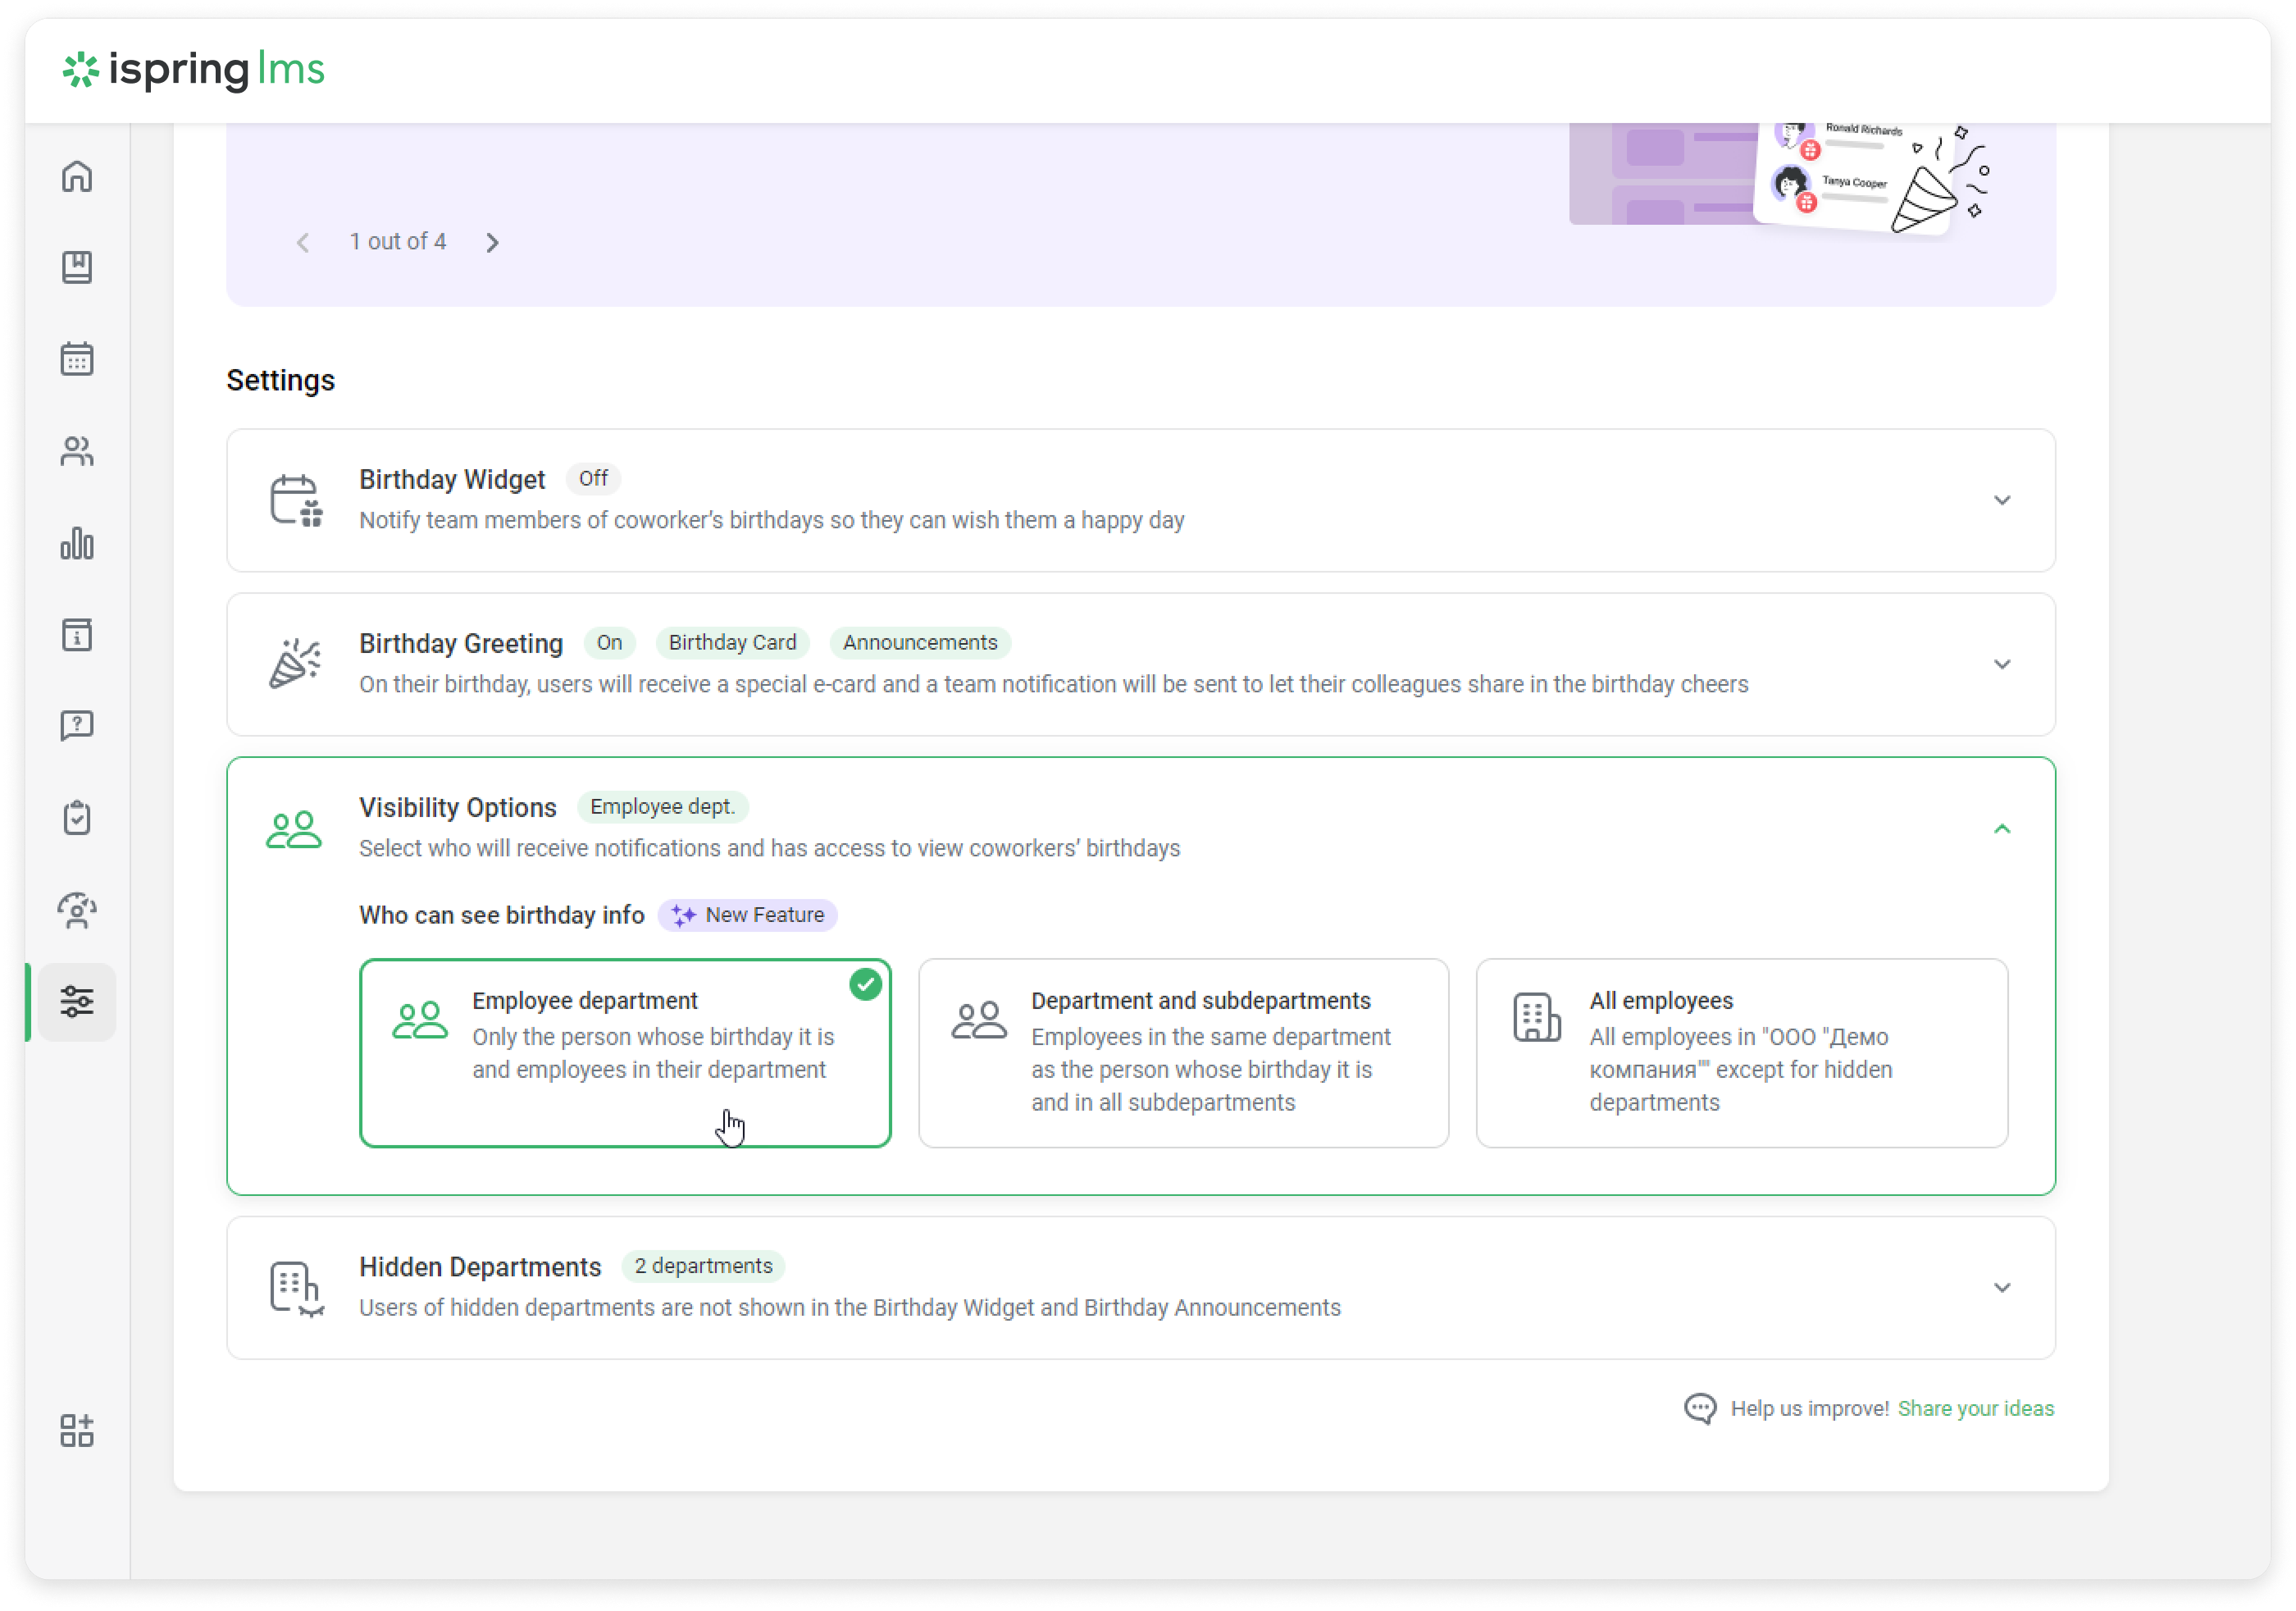Open the bar chart reports icon
Screen dimensions: 2296x1611
coord(77,543)
